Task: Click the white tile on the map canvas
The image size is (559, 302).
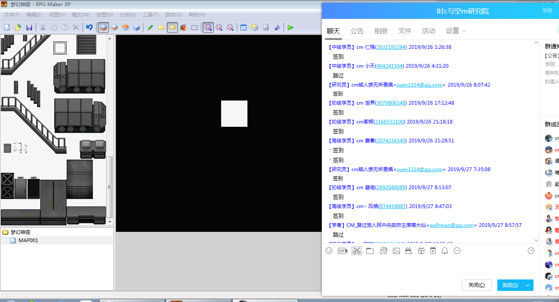Action: (x=234, y=114)
